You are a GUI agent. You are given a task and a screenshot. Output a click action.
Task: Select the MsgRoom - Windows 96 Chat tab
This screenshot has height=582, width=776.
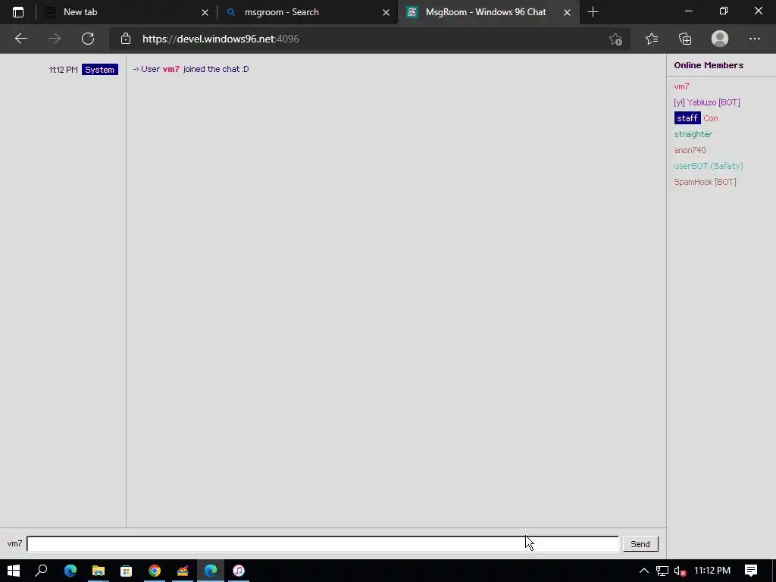pos(489,12)
